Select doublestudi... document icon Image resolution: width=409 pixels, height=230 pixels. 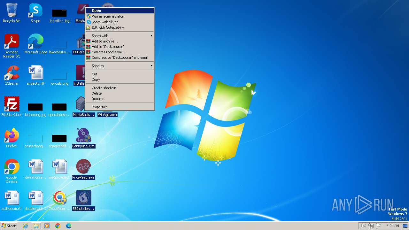pos(35,201)
